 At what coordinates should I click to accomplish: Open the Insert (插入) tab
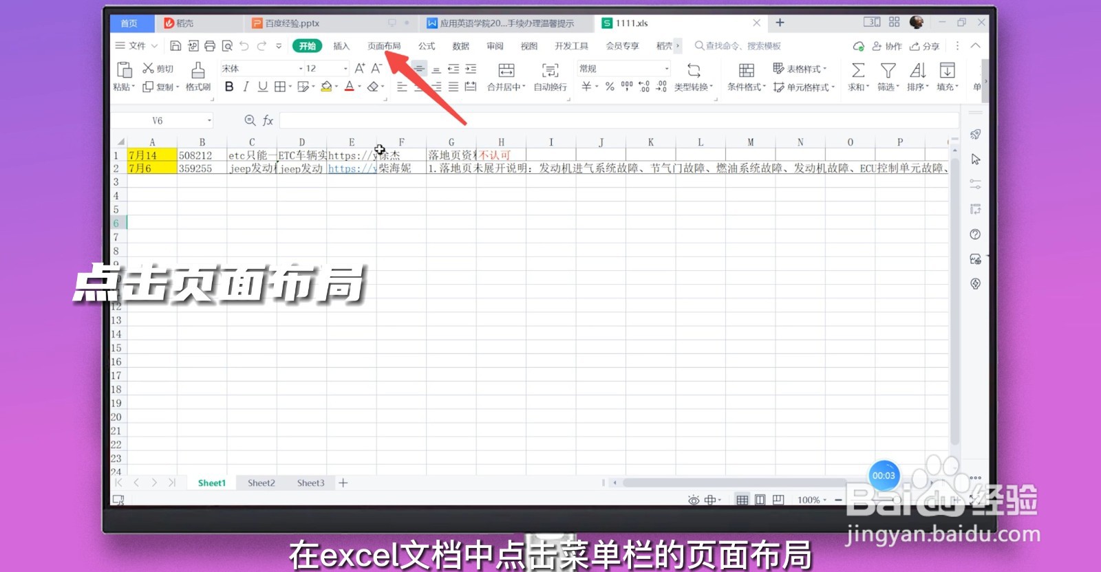[341, 46]
